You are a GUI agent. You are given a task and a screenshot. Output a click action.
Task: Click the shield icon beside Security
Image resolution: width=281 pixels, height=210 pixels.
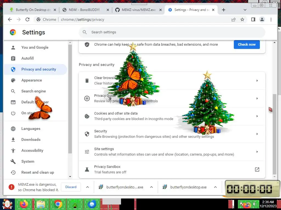click(x=87, y=134)
